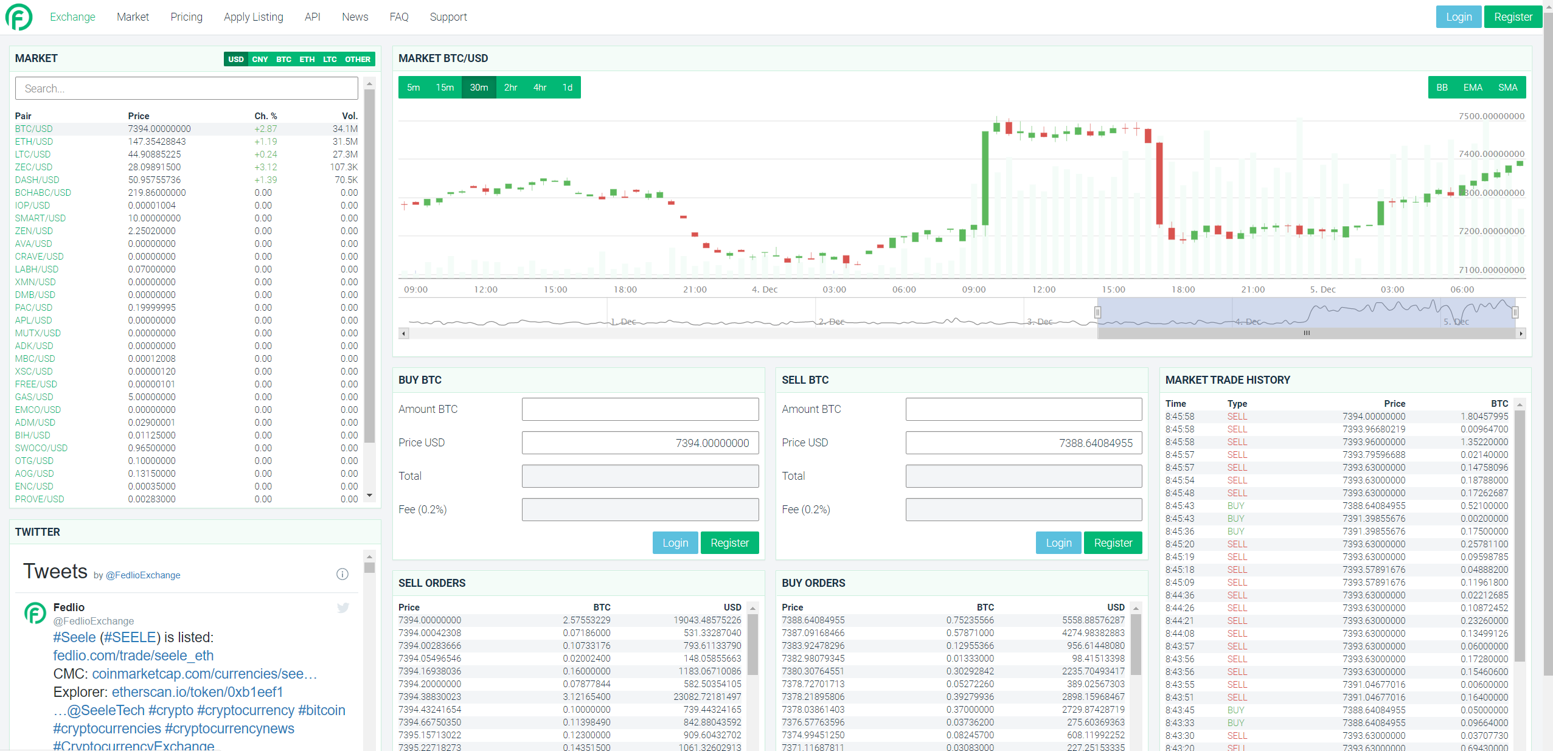
Task: Click the Fedlio avatar in tweet
Action: click(35, 613)
